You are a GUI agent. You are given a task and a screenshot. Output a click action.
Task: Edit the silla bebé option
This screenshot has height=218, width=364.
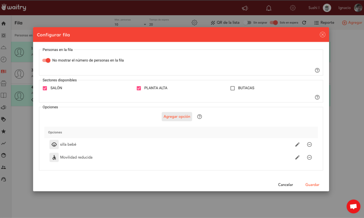(297, 145)
